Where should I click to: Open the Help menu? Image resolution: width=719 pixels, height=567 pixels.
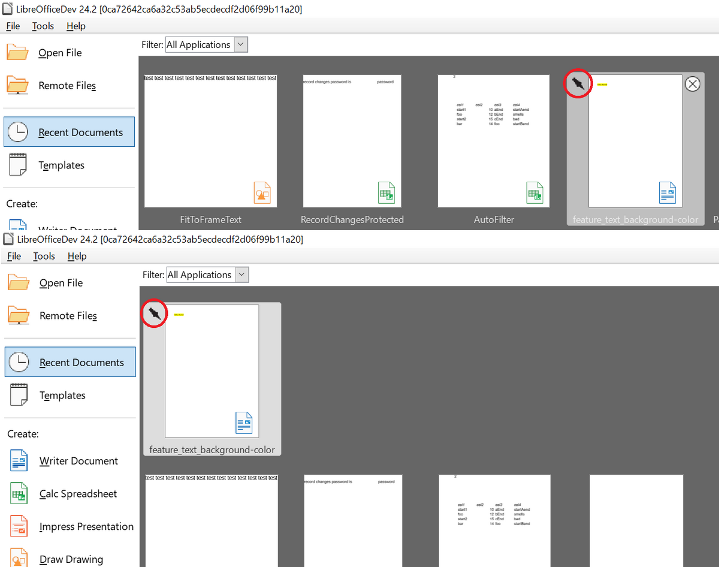(x=75, y=26)
